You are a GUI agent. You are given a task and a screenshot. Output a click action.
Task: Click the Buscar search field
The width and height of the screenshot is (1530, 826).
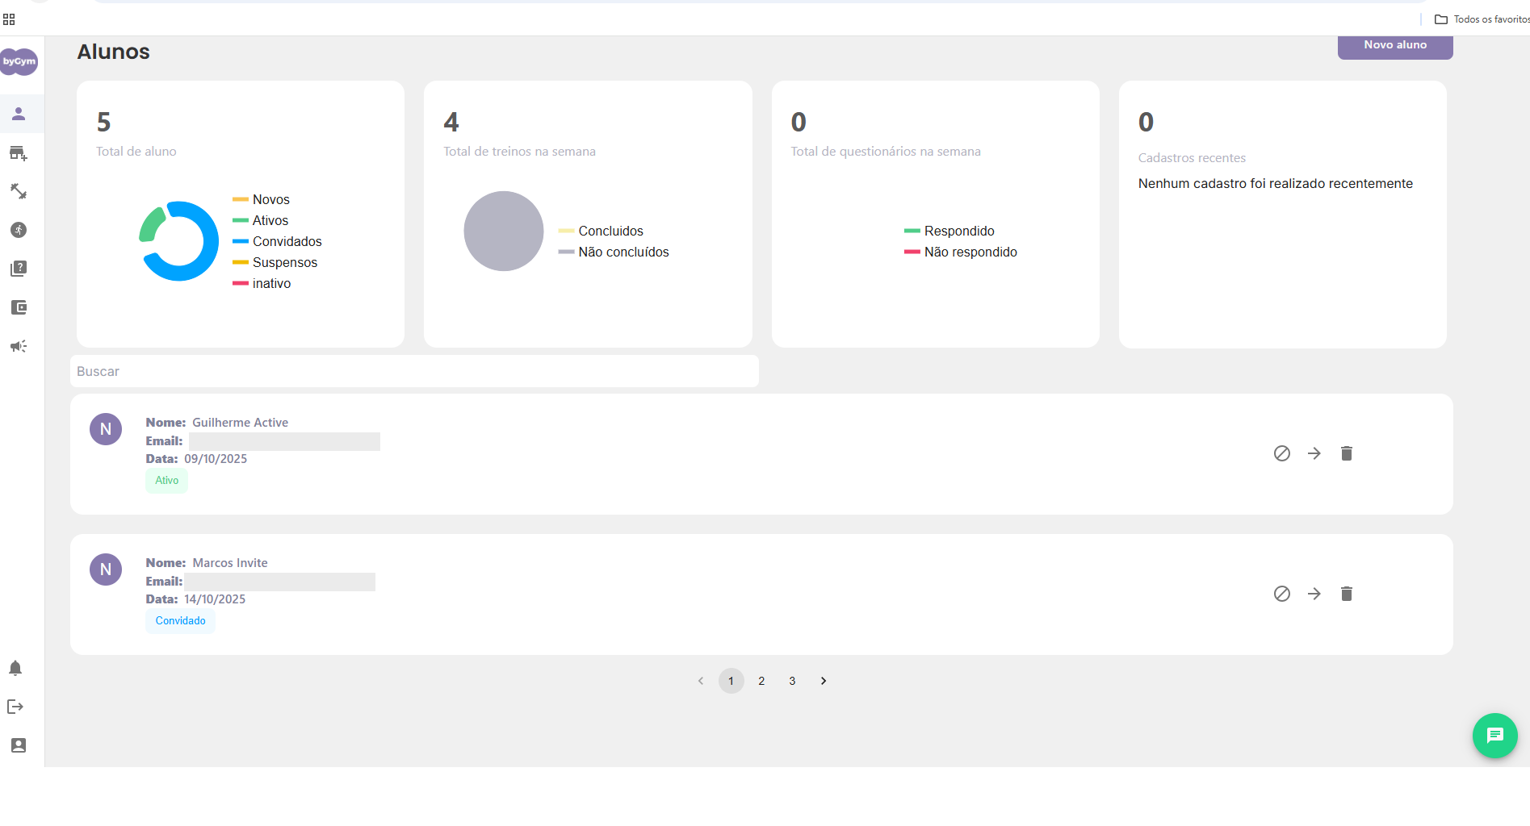(x=414, y=371)
